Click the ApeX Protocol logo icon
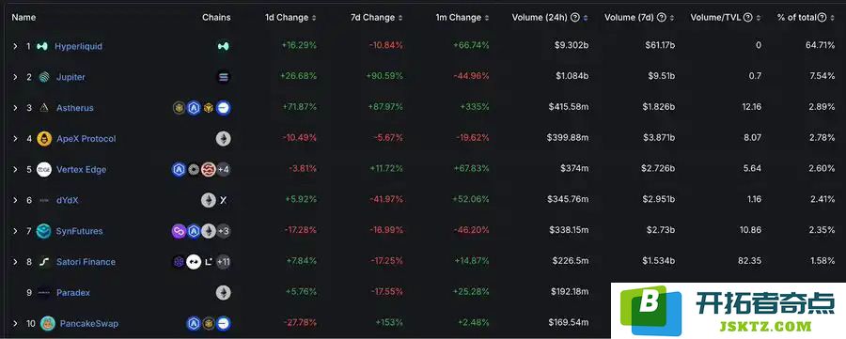846x339 pixels. pyautogui.click(x=43, y=138)
